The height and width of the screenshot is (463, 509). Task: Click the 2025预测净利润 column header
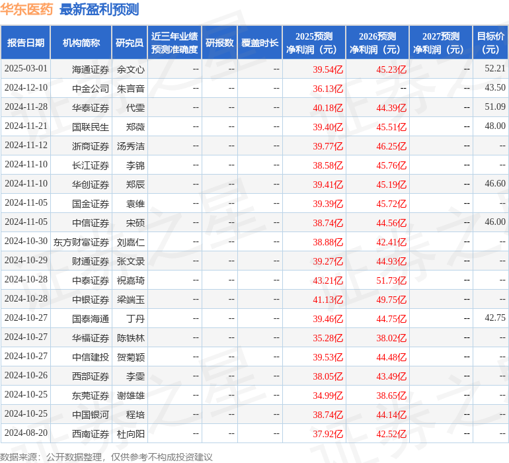pos(314,42)
